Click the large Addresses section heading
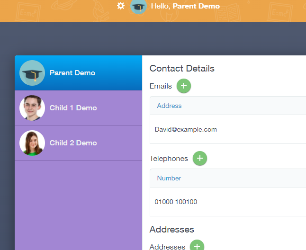 (171, 230)
